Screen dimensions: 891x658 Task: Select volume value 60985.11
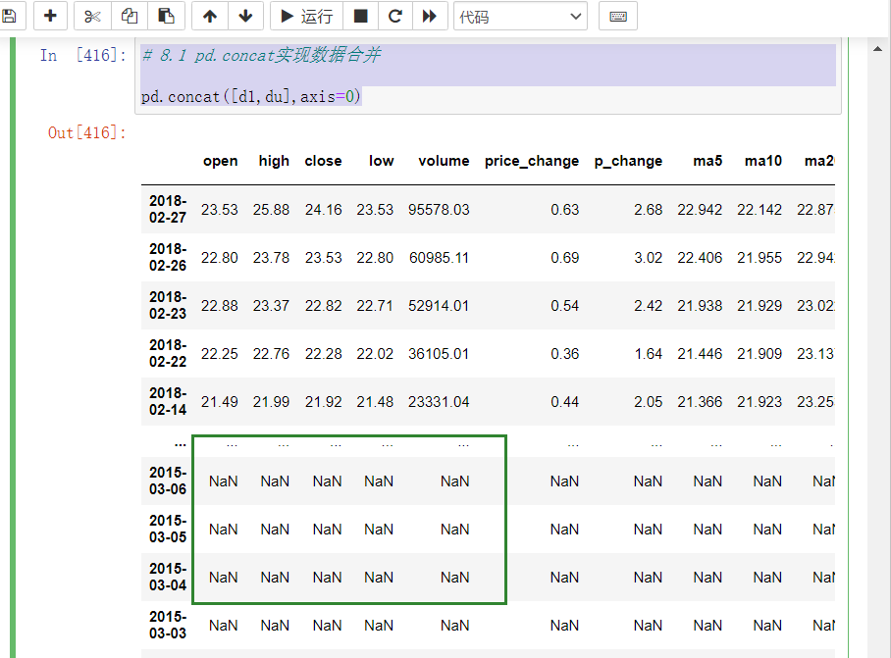[x=440, y=258]
